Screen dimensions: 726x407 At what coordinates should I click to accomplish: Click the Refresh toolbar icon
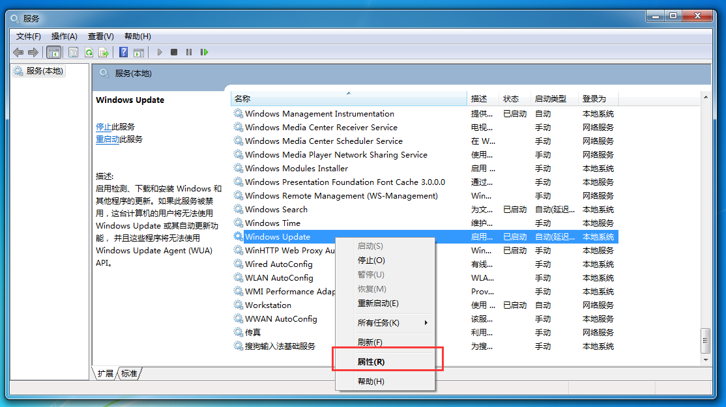click(x=89, y=52)
